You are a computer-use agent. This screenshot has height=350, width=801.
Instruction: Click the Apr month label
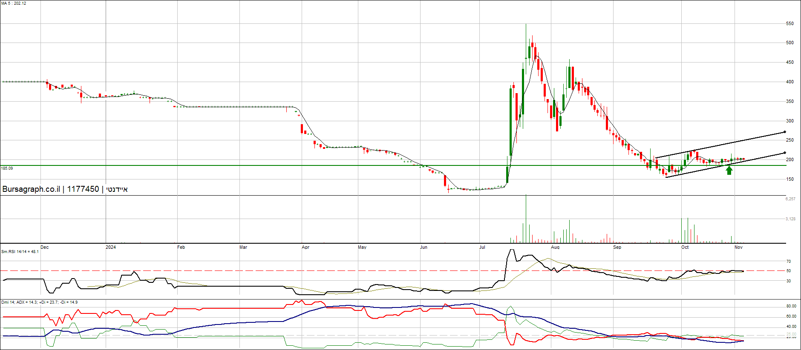(x=305, y=247)
